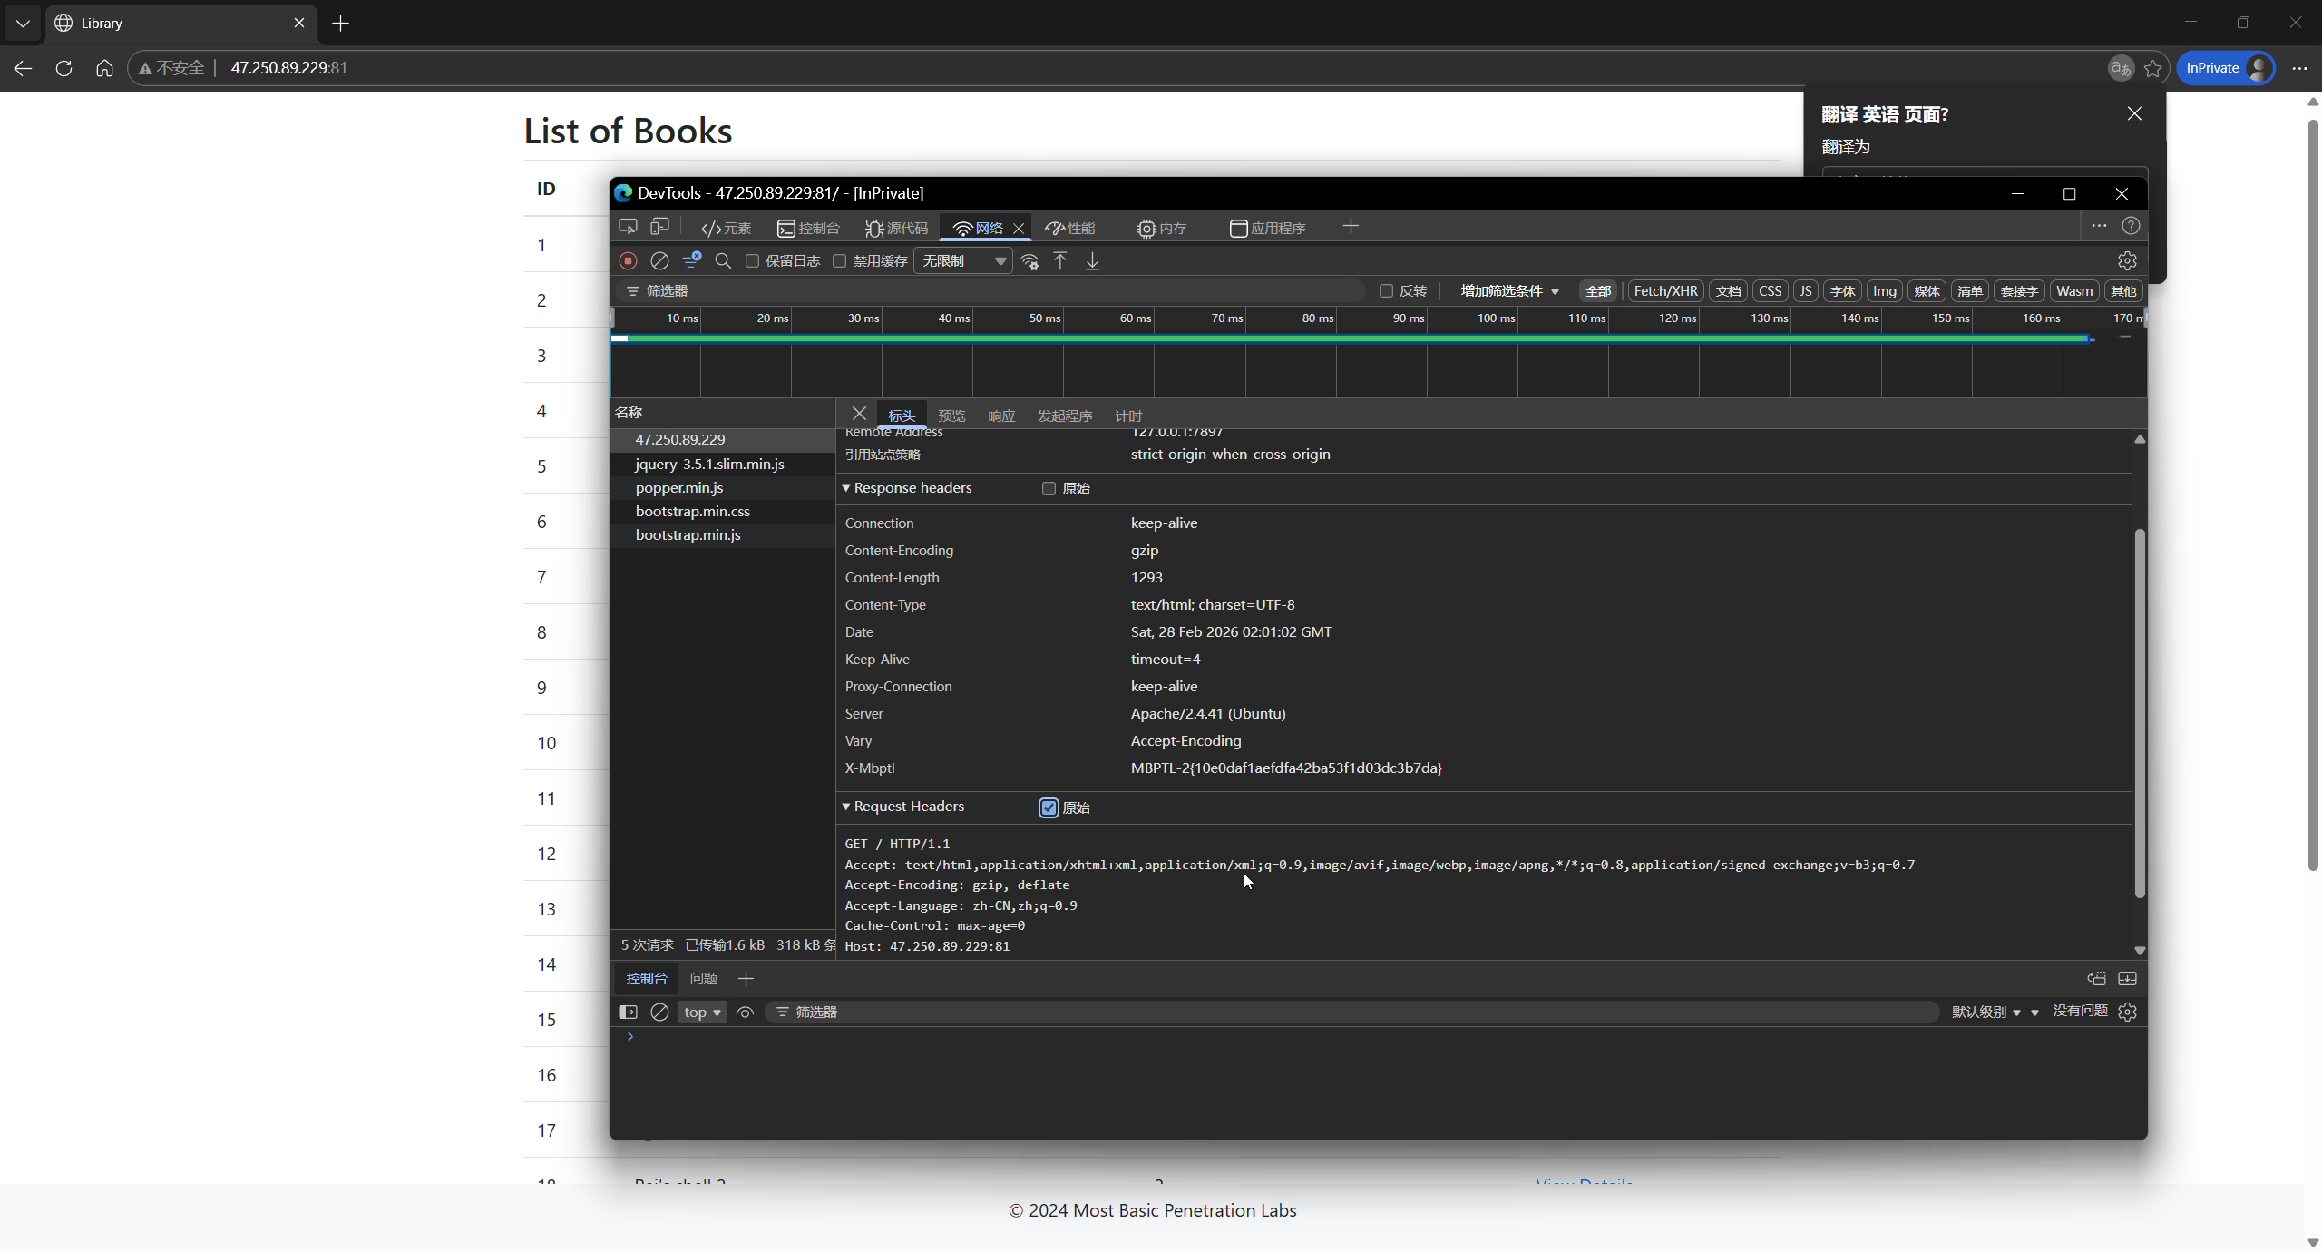
Task: Uncheck Request Headers 原始 checkbox
Action: [1049, 807]
